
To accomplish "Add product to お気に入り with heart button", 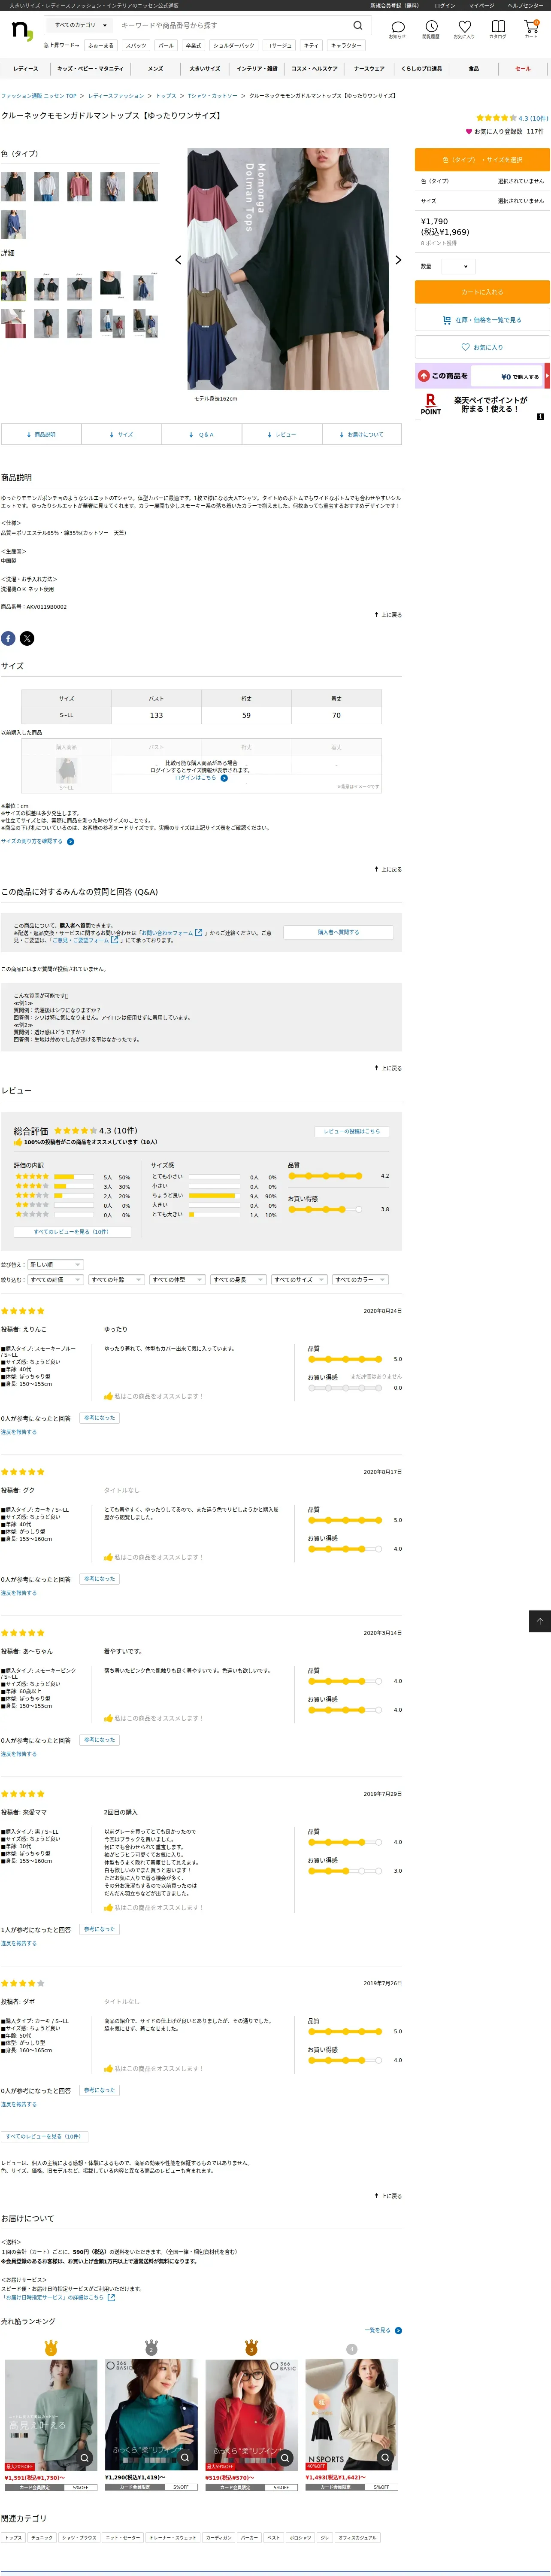I will [482, 347].
